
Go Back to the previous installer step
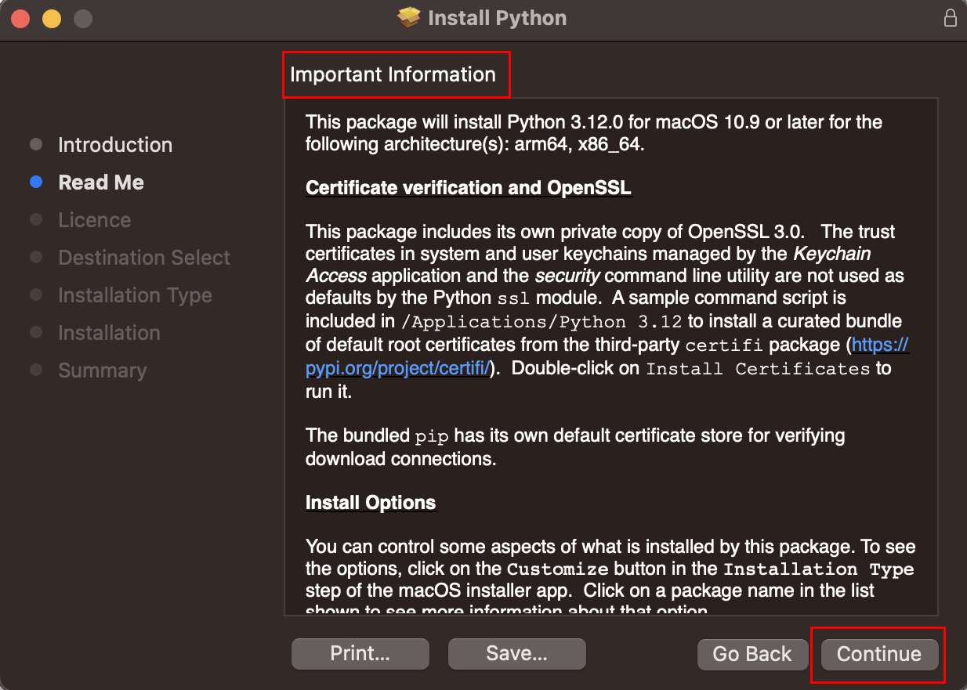point(752,654)
